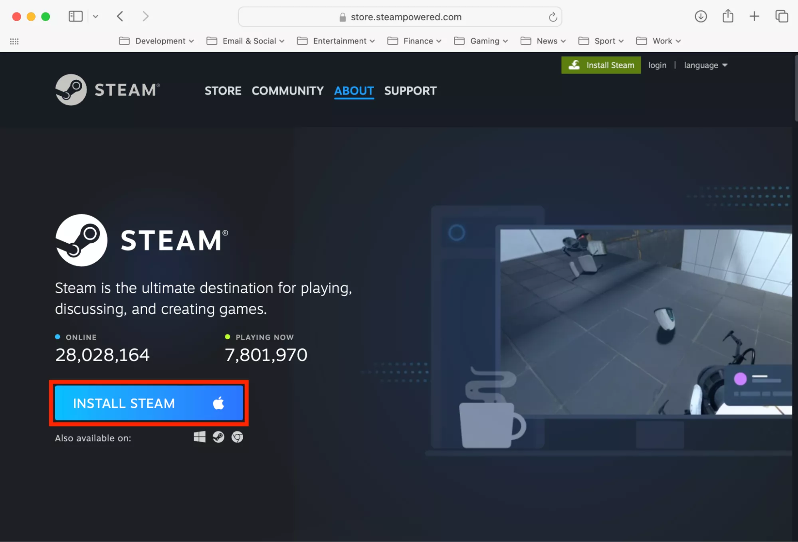Open a new tab with the plus icon
The image size is (798, 542).
tap(754, 16)
